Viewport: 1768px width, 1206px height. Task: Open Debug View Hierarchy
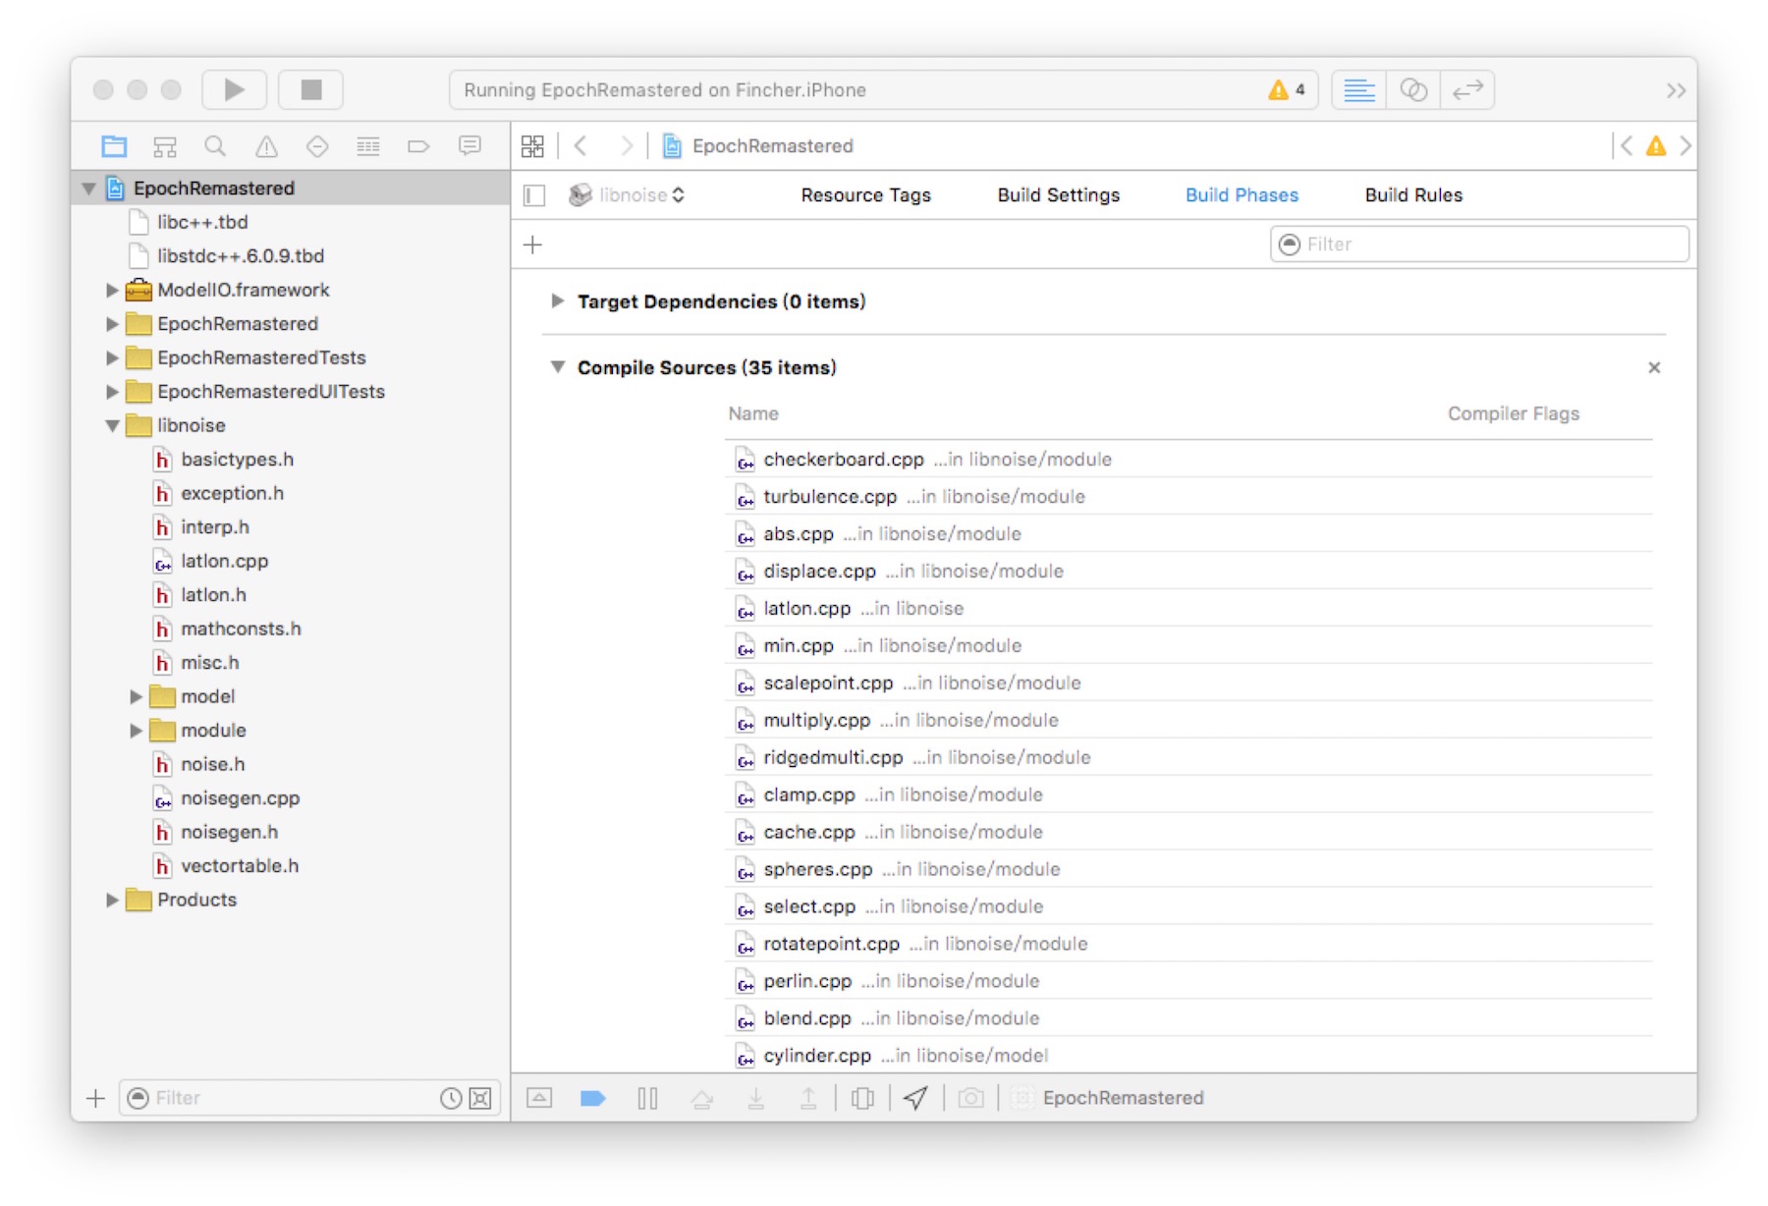click(x=862, y=1098)
